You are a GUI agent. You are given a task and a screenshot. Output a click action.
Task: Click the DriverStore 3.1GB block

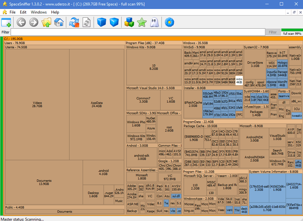(255, 64)
